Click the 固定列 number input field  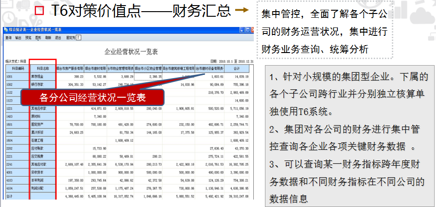coord(79,37)
